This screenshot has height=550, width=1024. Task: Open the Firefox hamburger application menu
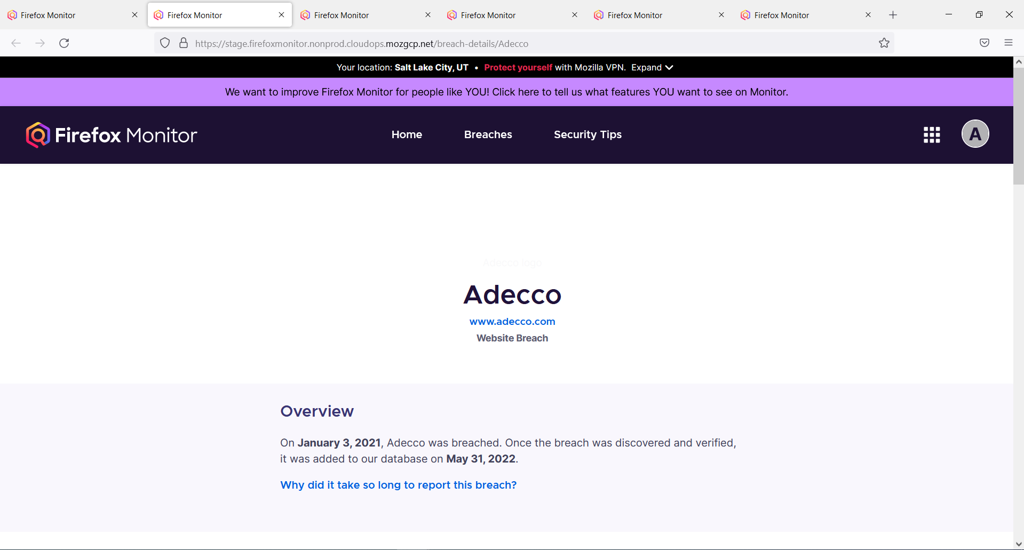click(x=1009, y=43)
